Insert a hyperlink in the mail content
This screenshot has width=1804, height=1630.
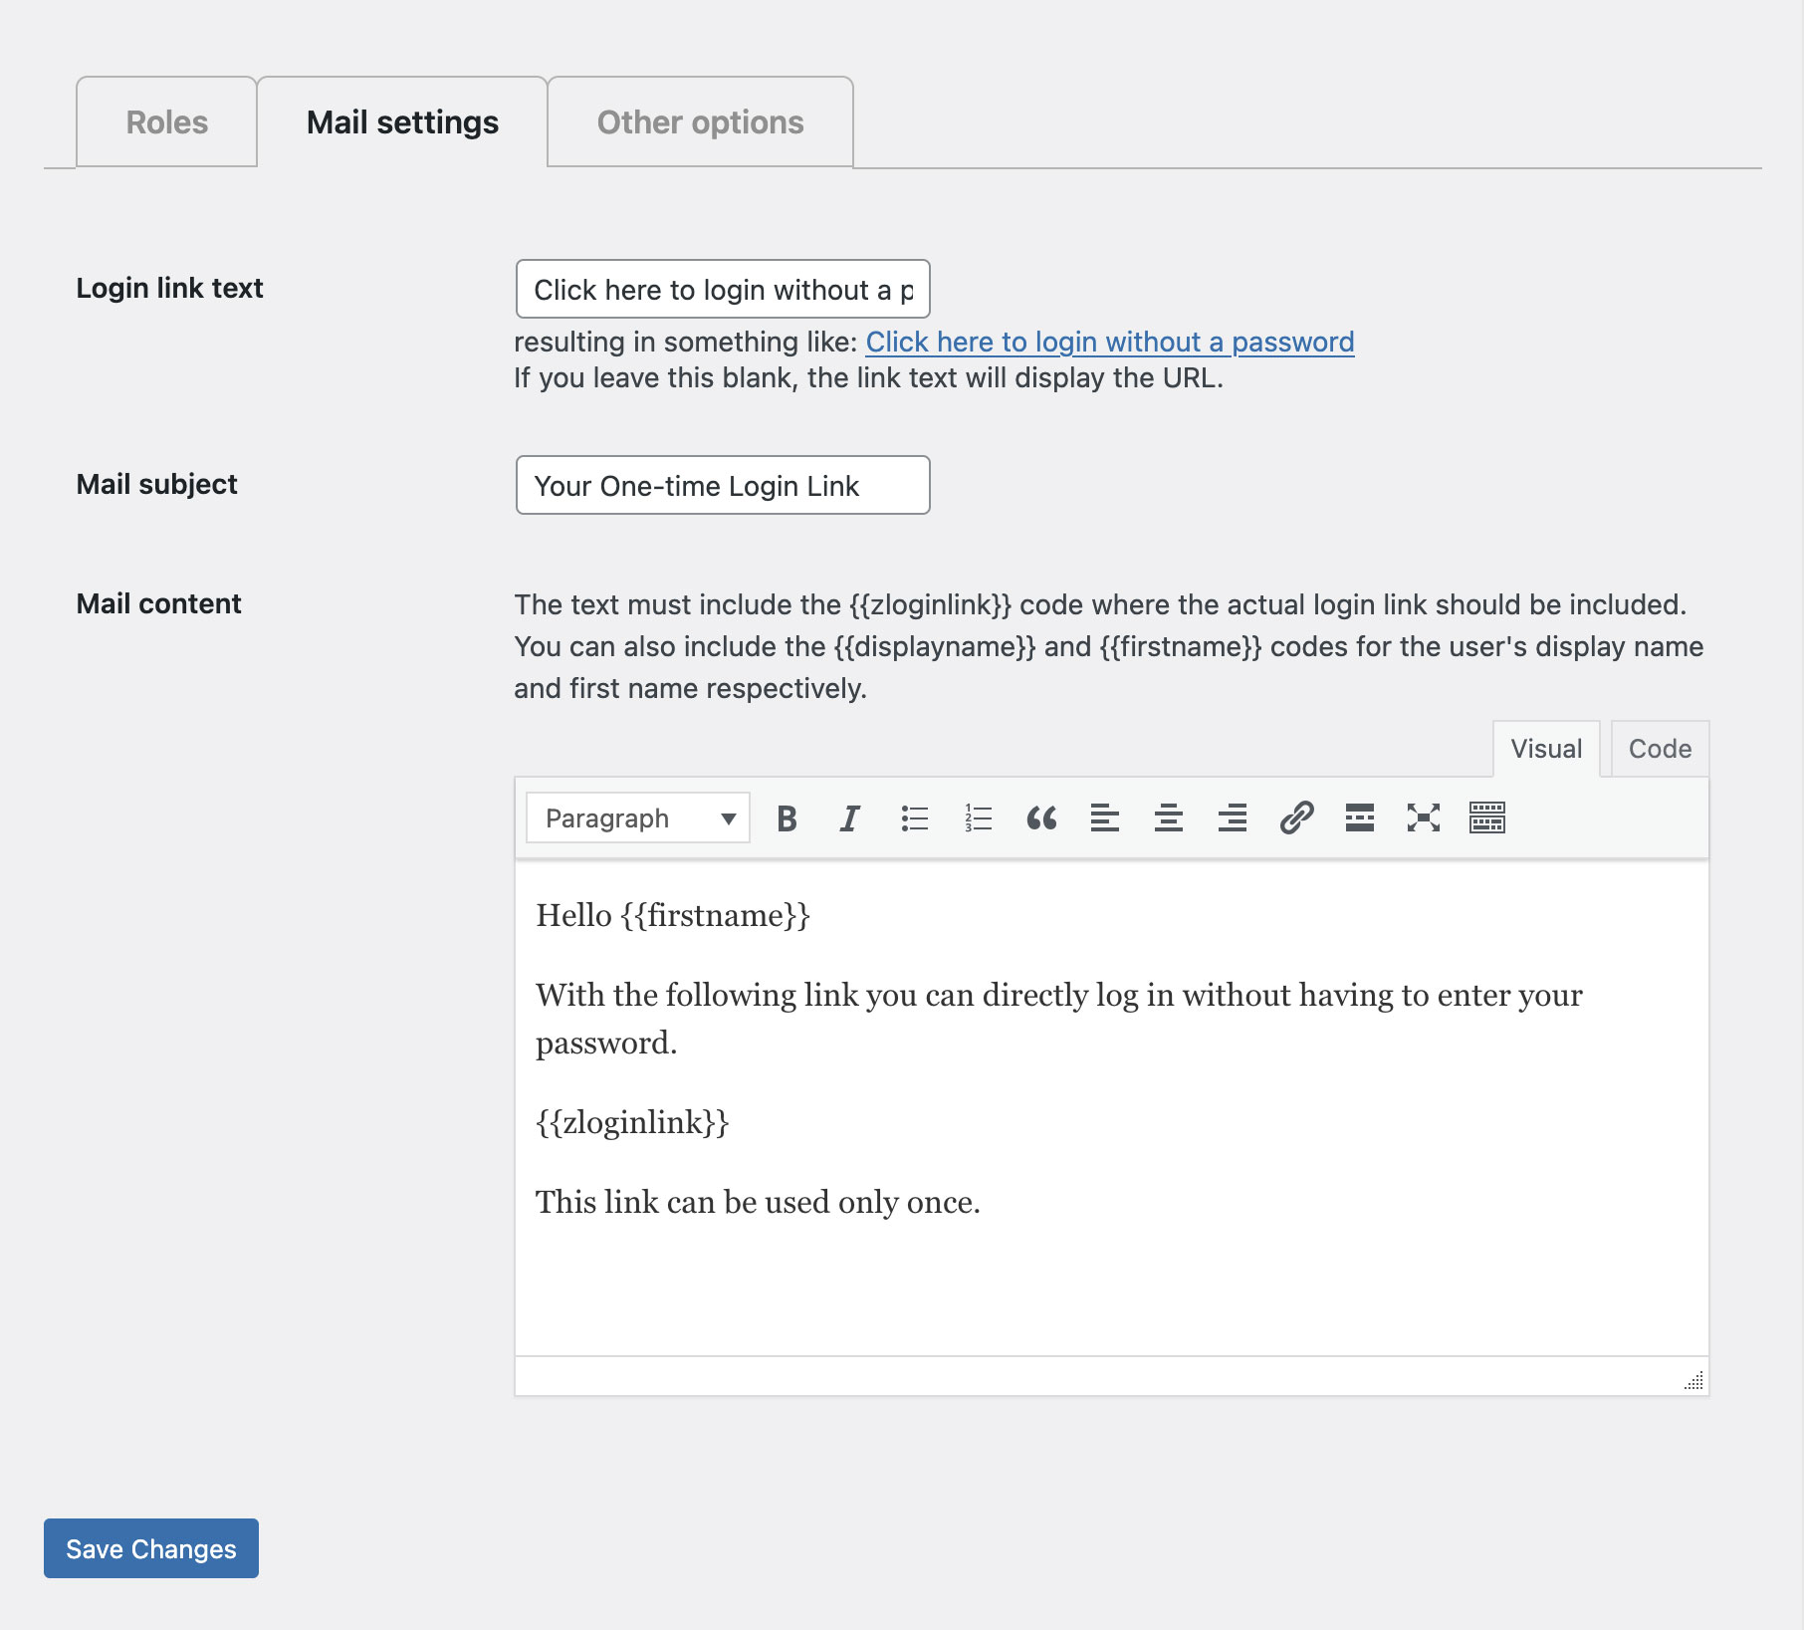click(x=1296, y=817)
